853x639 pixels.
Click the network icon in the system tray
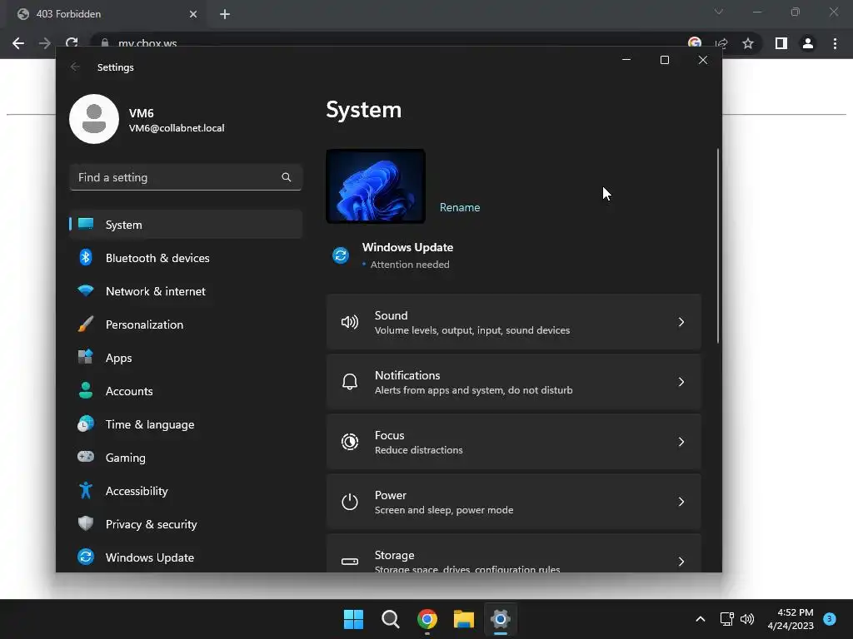coord(726,619)
